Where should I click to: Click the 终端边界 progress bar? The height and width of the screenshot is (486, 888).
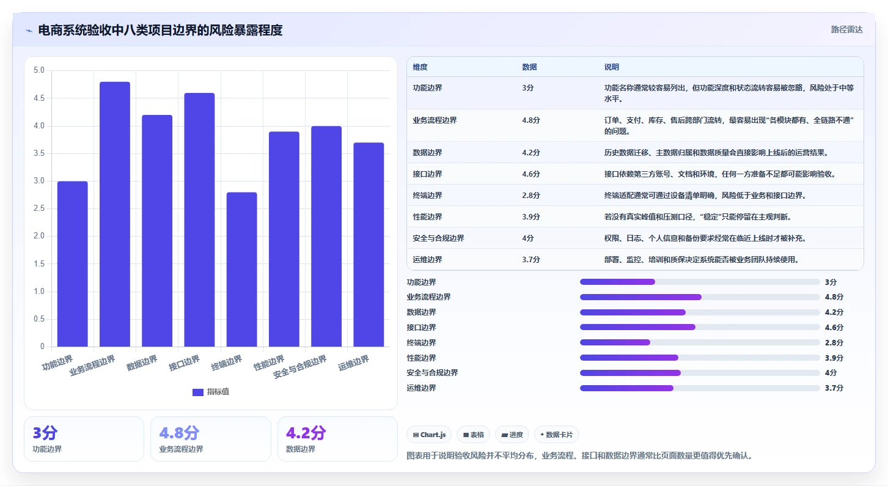pyautogui.click(x=700, y=342)
